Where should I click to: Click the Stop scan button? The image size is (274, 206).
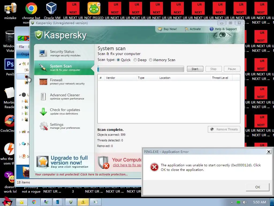coord(214,69)
